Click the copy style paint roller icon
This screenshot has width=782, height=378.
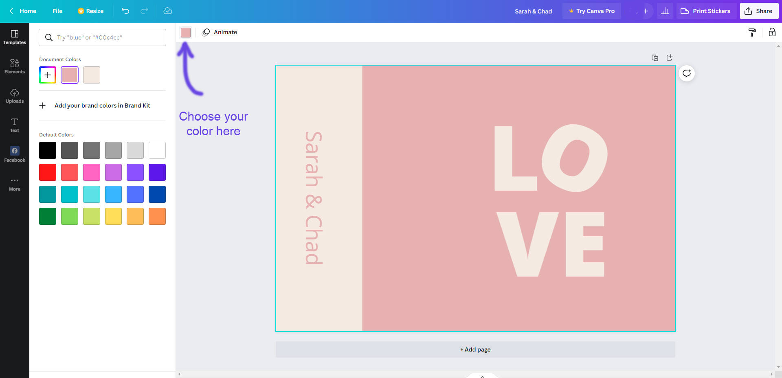click(x=752, y=33)
